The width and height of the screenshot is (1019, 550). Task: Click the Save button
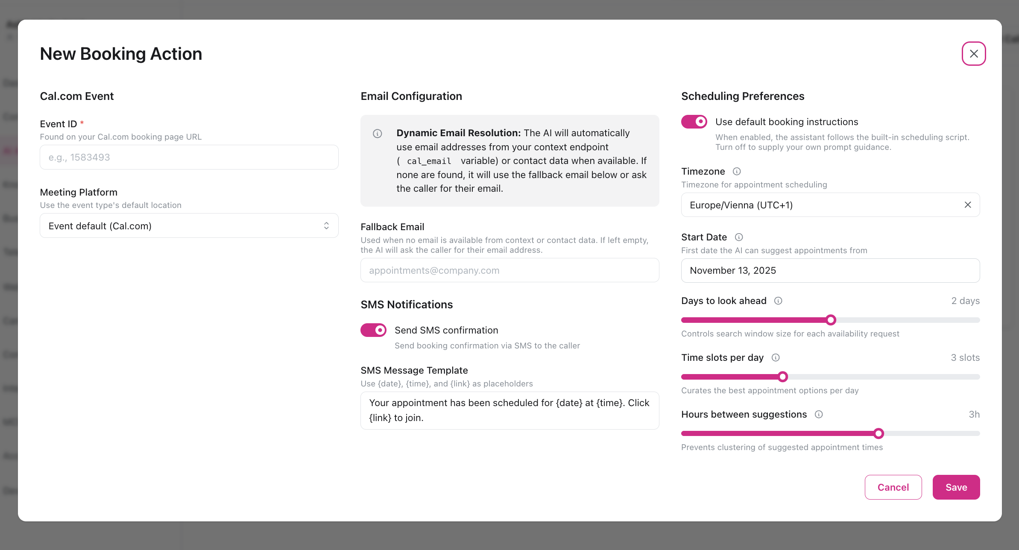[956, 487]
